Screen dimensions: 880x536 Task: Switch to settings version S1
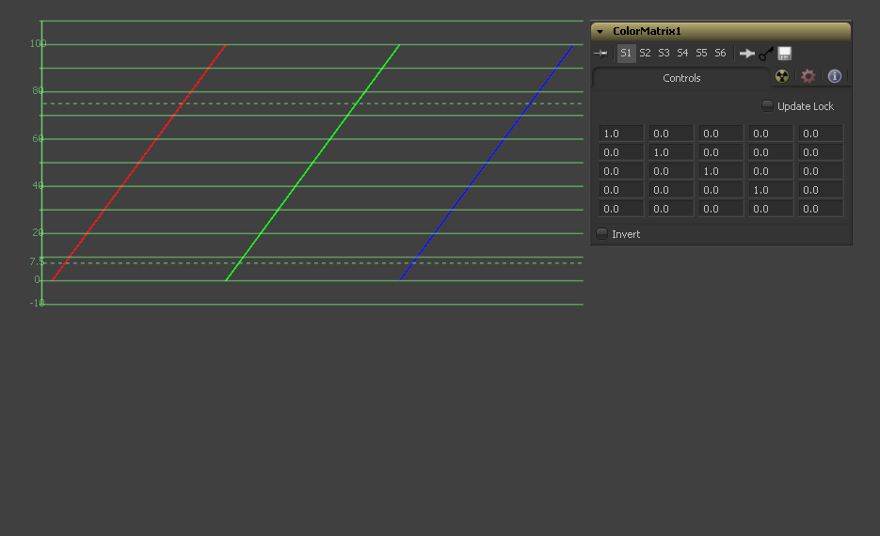pos(626,54)
